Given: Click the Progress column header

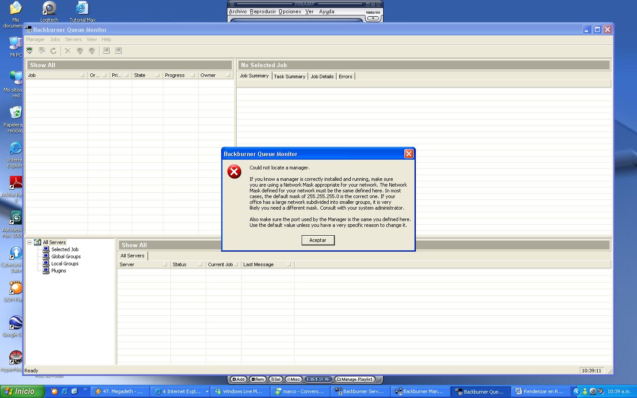Looking at the screenshot, I should [180, 75].
